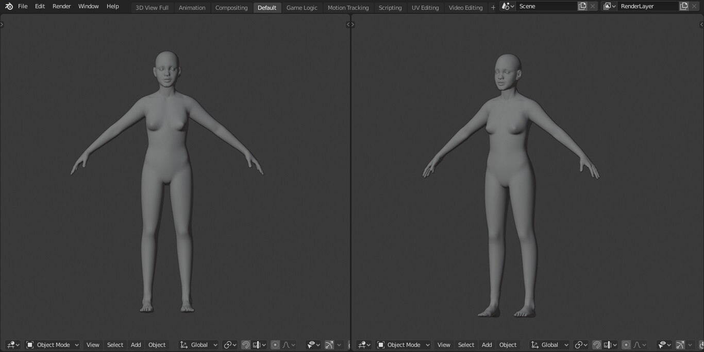
Task: Open Object menu in right viewport
Action: click(x=508, y=345)
